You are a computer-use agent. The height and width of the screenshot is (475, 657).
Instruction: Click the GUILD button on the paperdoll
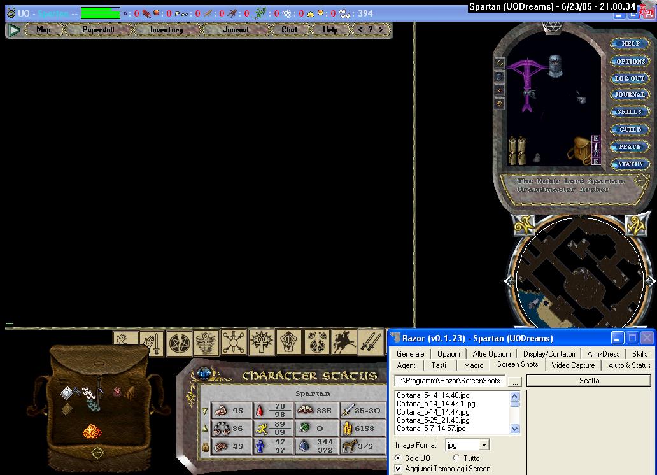(x=630, y=129)
